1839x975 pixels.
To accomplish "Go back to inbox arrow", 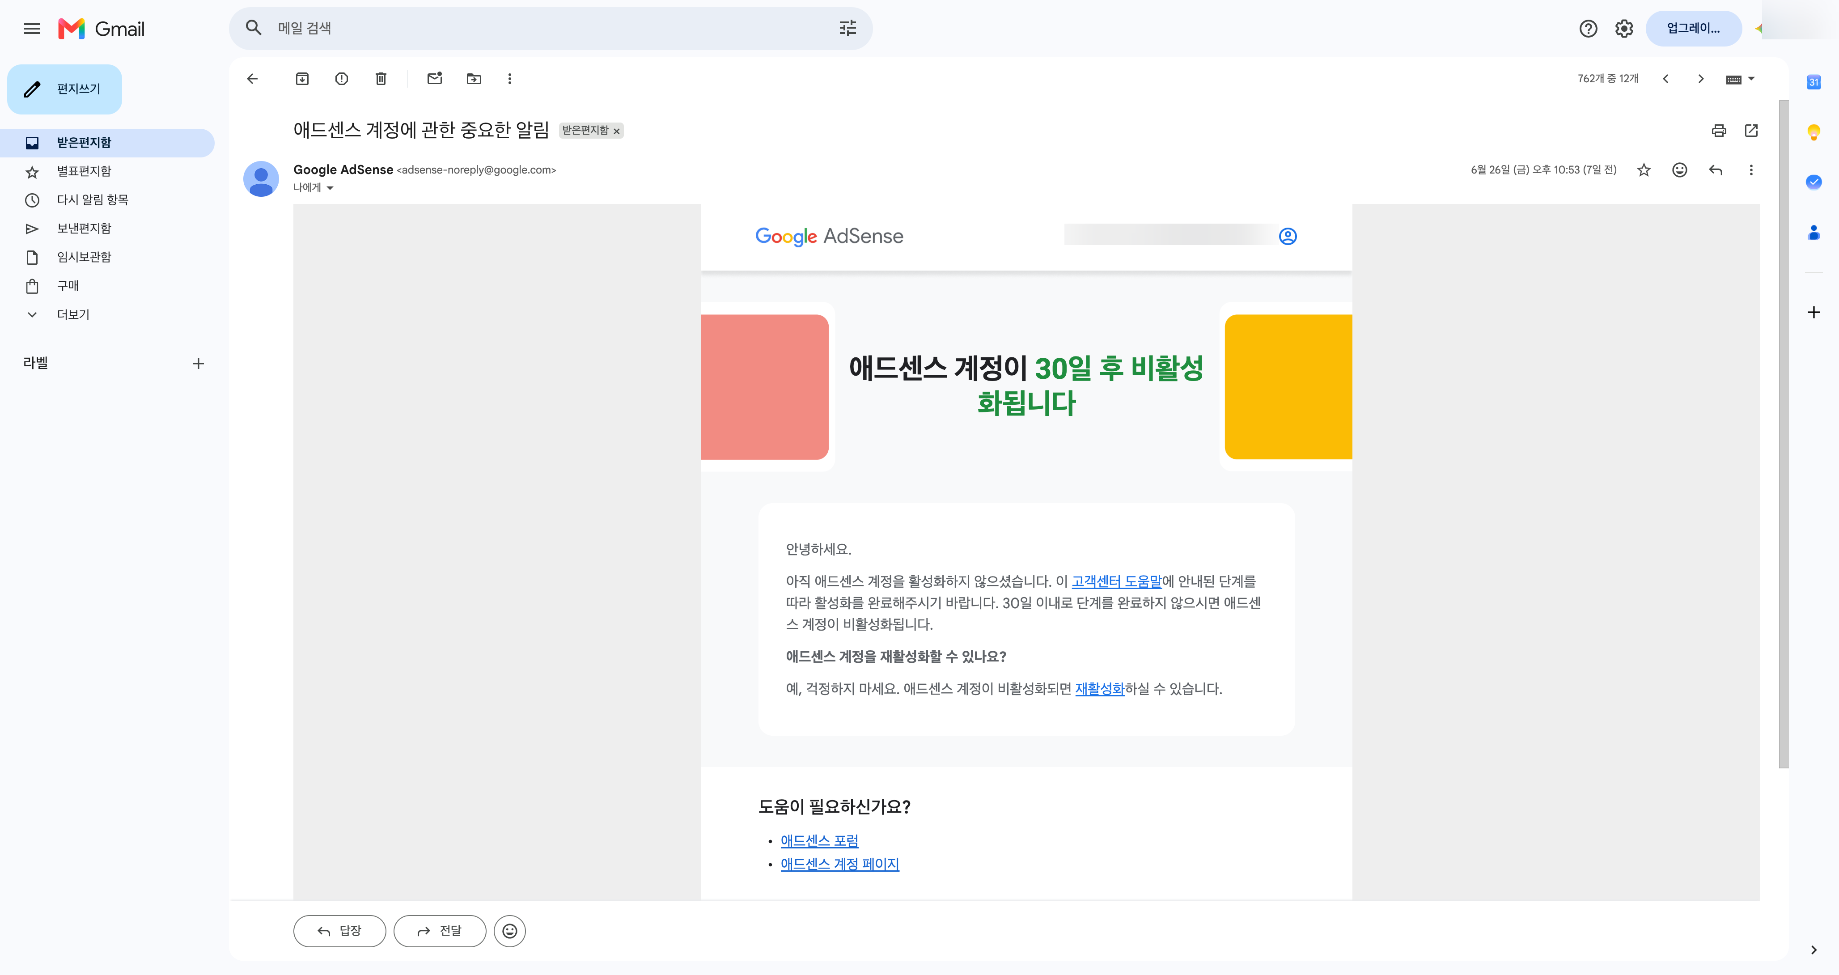I will (252, 79).
